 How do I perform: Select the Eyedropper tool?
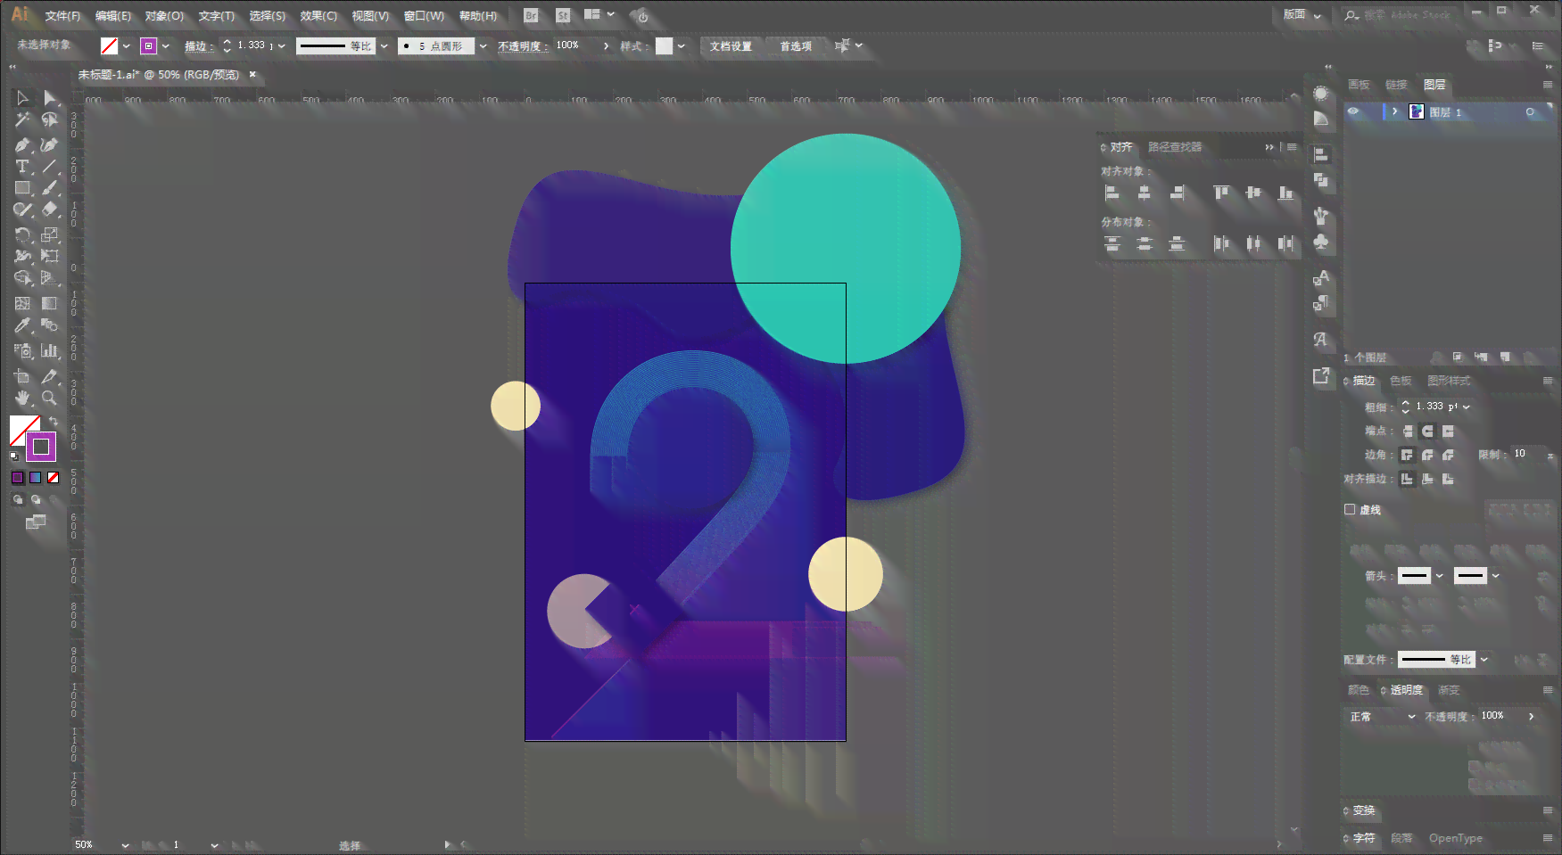point(22,325)
